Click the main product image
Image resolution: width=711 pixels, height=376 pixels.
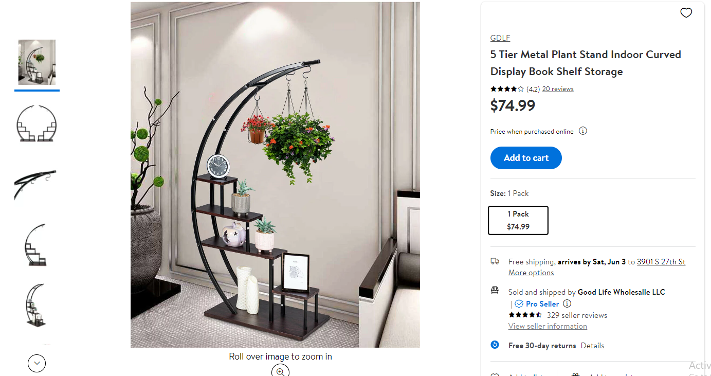(275, 175)
